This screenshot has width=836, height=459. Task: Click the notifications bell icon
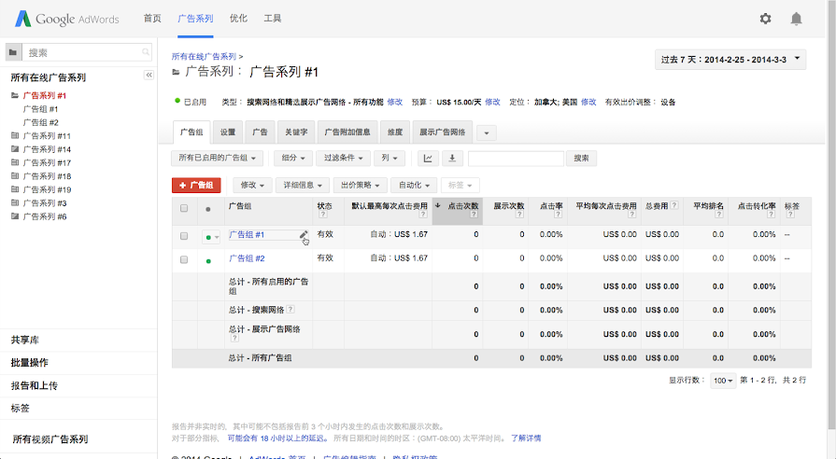pos(796,19)
